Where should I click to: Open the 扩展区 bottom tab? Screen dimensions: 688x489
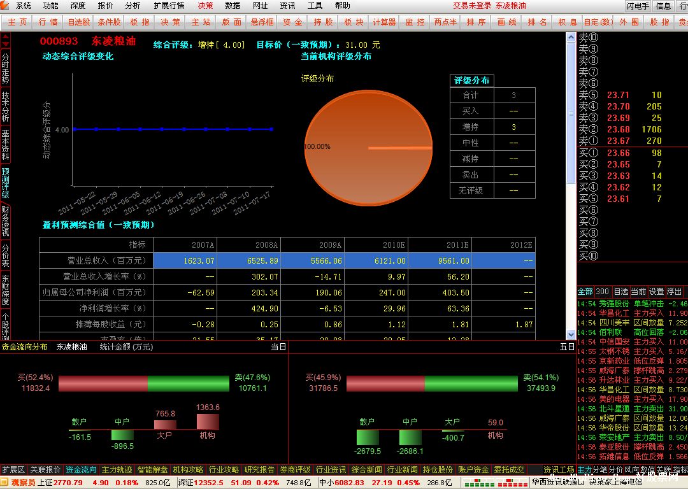click(13, 470)
